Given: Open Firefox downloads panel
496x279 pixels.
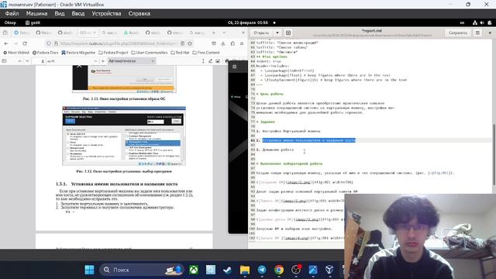Looking at the screenshot, I should coord(223,43).
